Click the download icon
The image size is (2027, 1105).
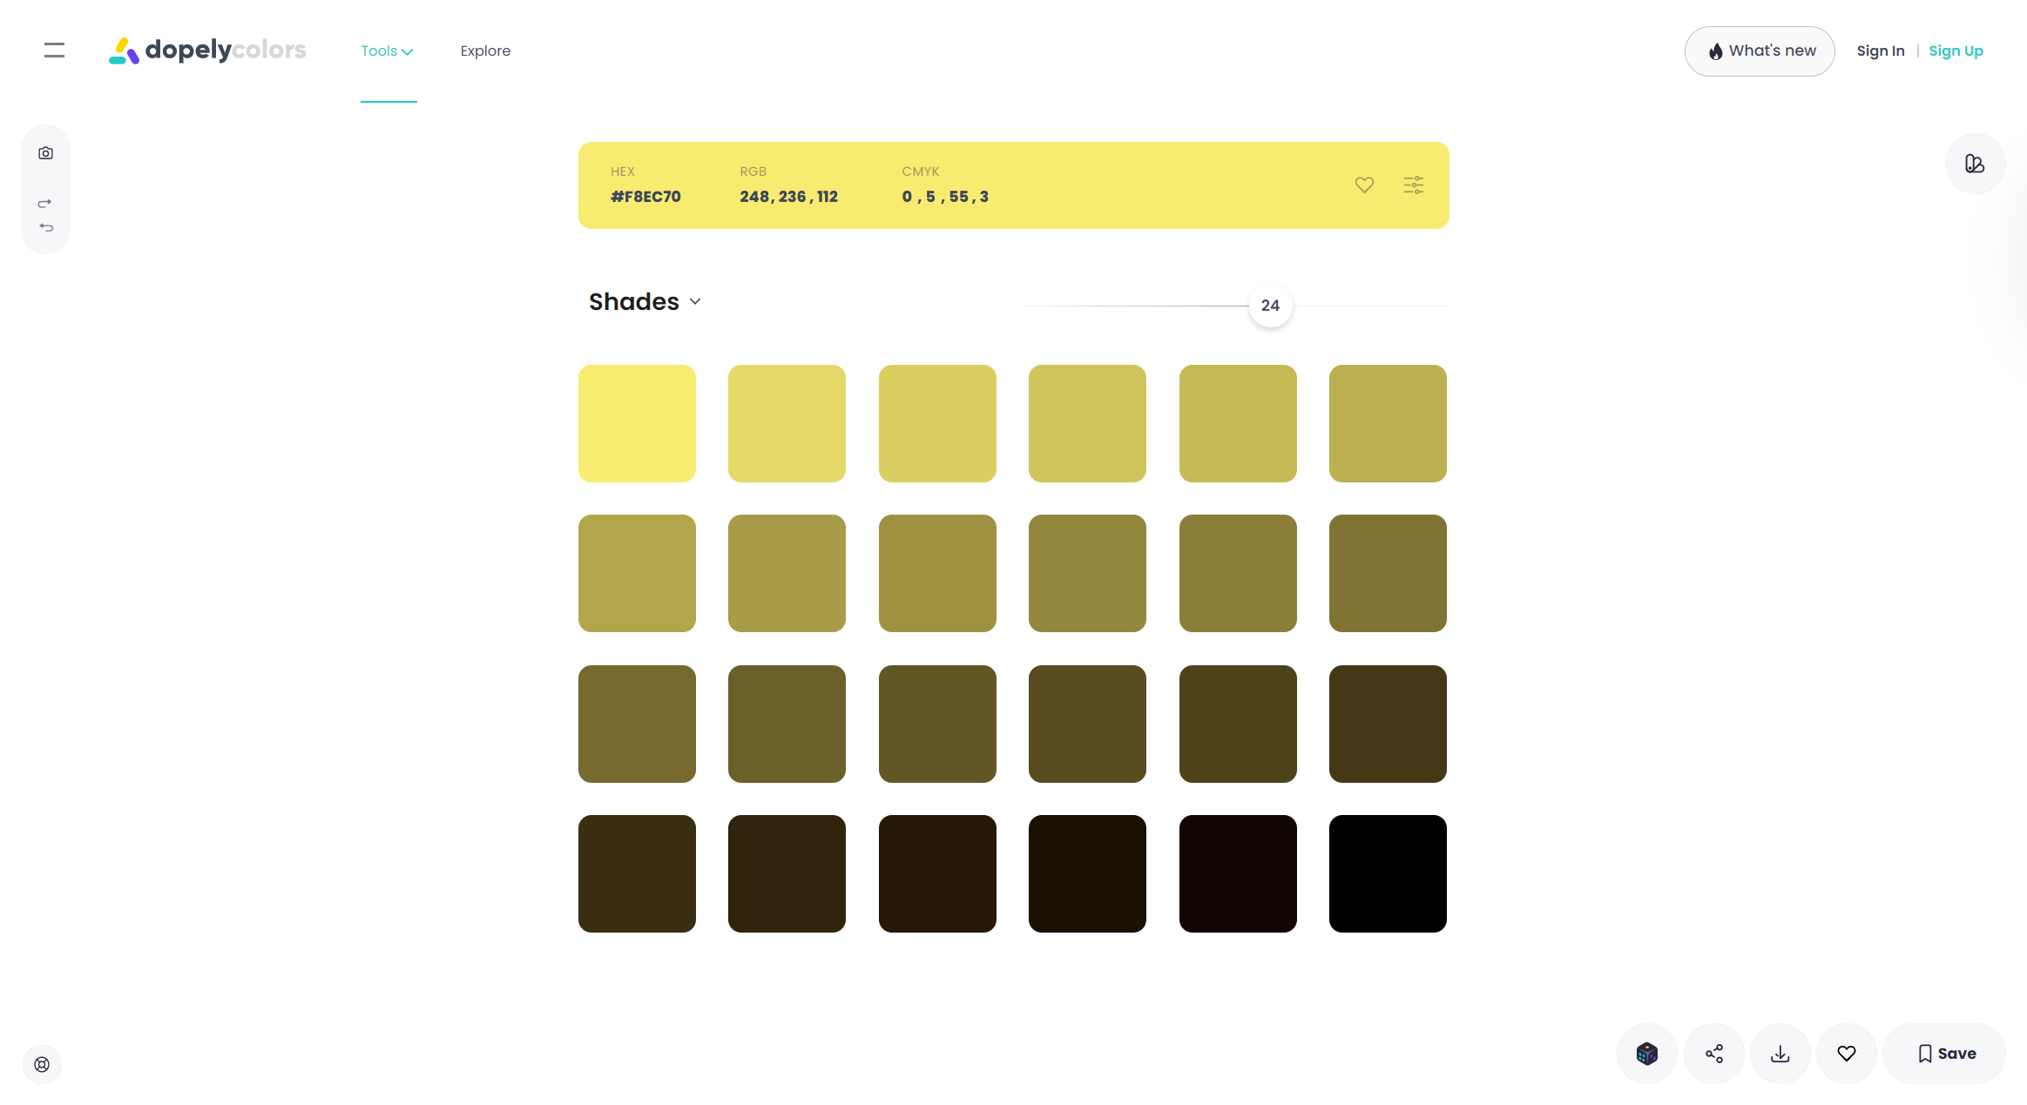tap(1780, 1054)
